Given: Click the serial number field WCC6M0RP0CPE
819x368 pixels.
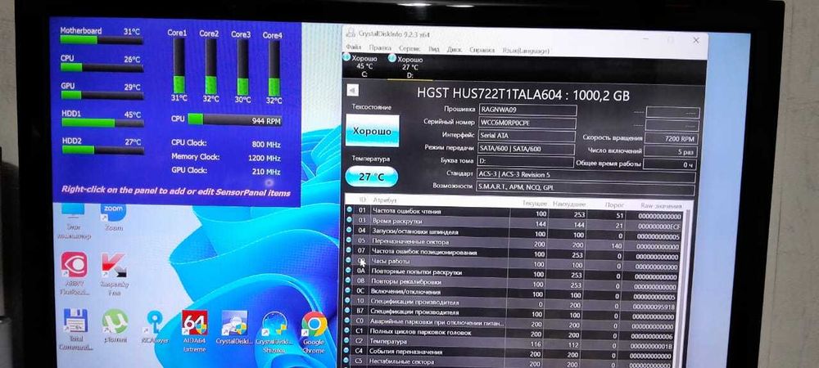Looking at the screenshot, I should coord(527,123).
